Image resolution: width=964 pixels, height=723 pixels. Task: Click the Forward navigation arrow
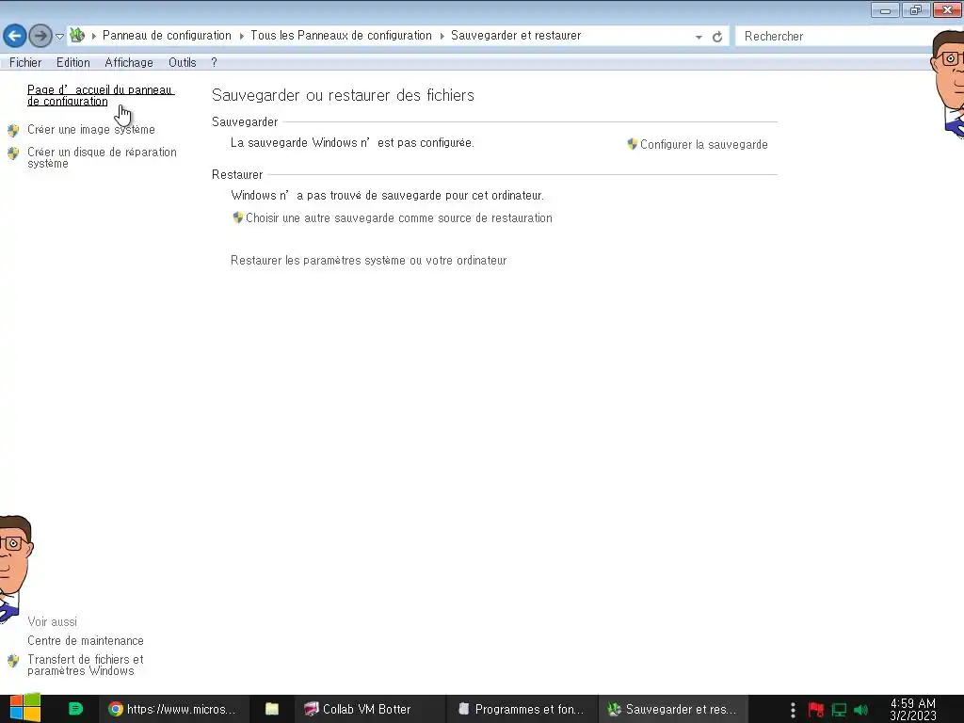pos(40,36)
